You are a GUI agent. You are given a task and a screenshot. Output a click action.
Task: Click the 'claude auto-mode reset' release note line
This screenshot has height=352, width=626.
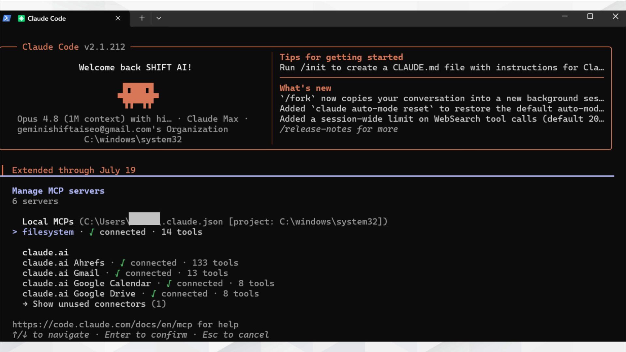coord(442,109)
